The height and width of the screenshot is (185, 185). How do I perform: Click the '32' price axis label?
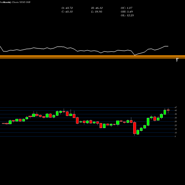[176, 118]
